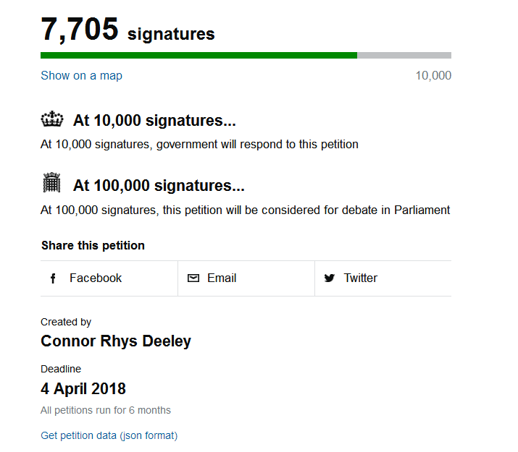Share petition via the Email text label
This screenshot has height=452, width=518.
(x=222, y=278)
